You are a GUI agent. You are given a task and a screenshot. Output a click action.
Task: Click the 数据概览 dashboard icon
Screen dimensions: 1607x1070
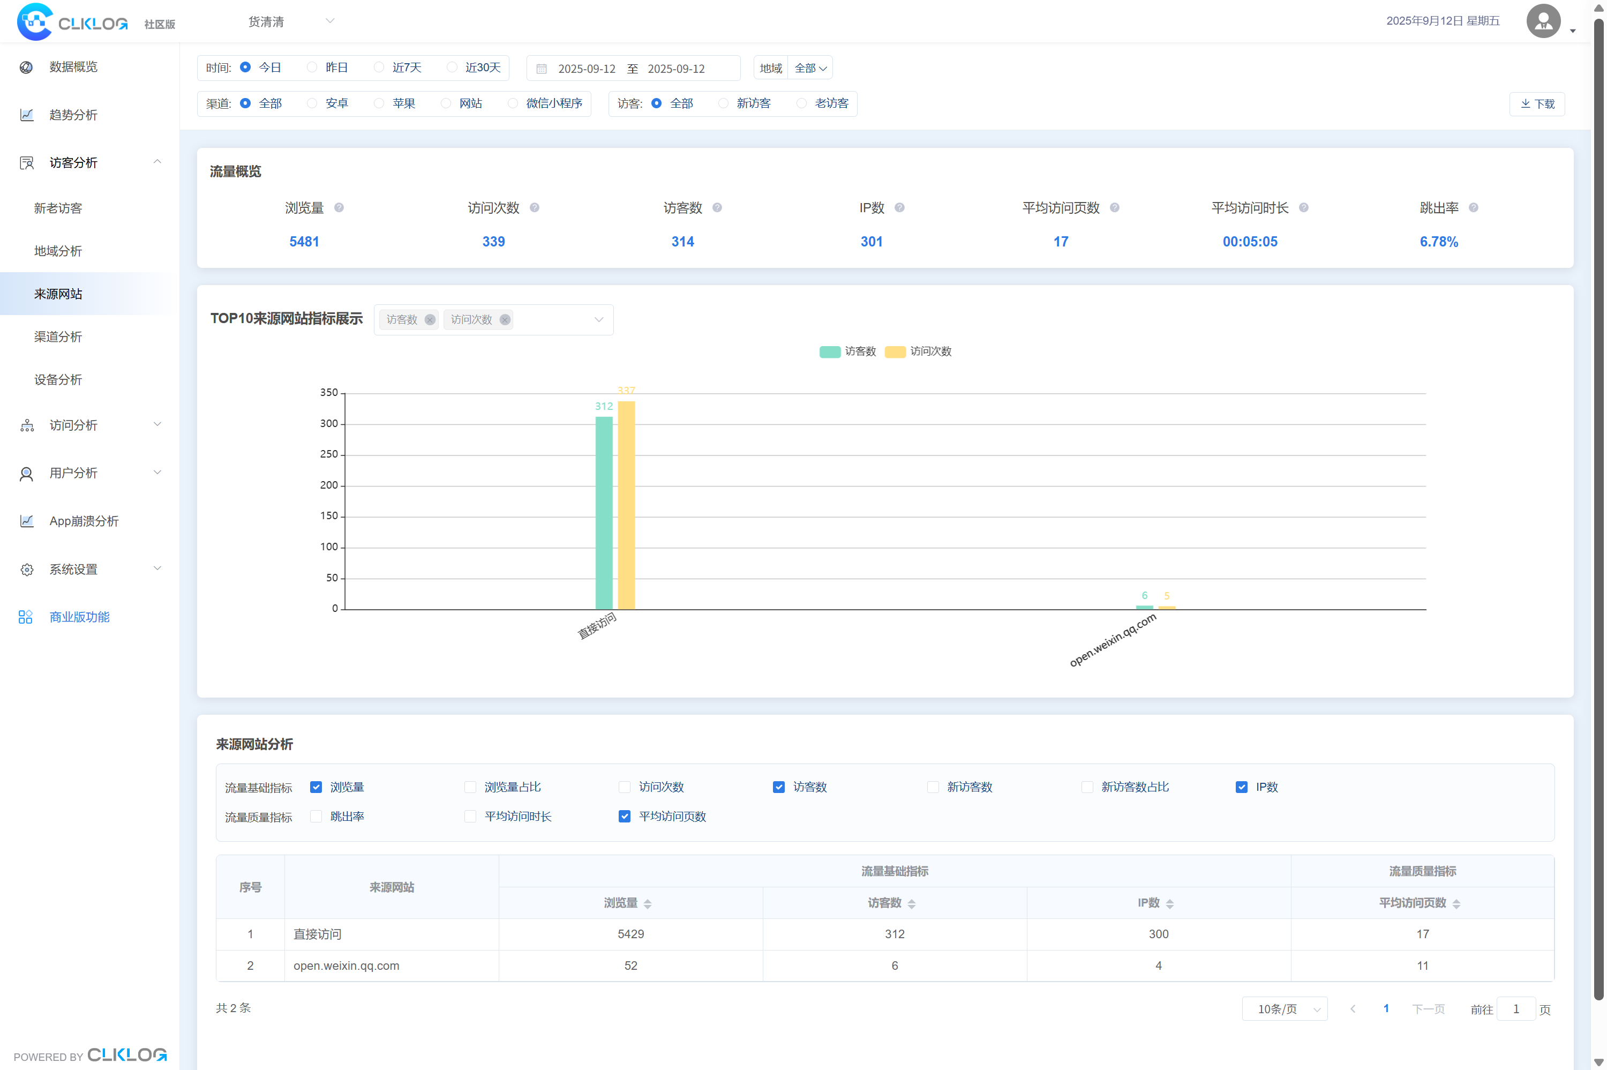[x=27, y=67]
